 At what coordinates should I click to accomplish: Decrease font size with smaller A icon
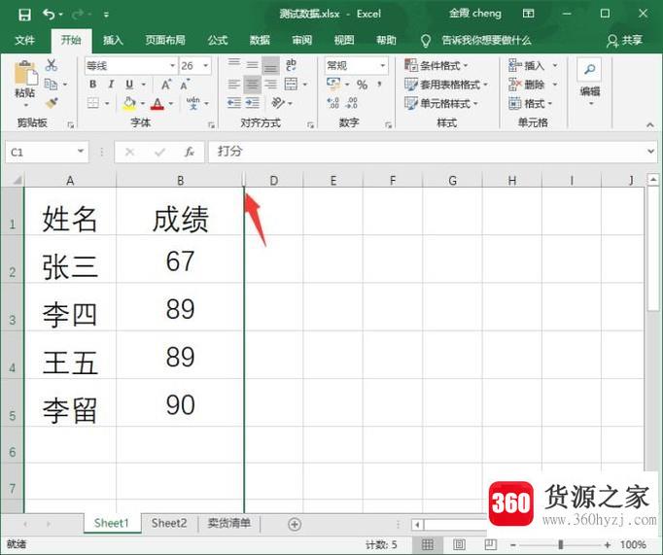pos(185,85)
